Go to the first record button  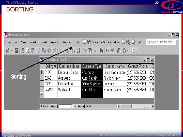coord(52,106)
